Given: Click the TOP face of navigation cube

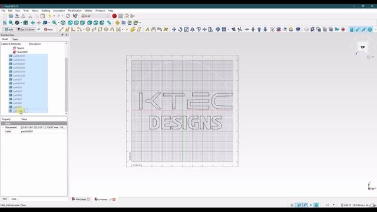Looking at the screenshot, I should (x=363, y=47).
